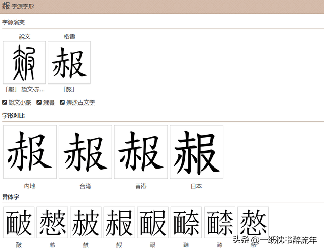This screenshot has width=324, height=251.
Task: Click the arrow icon beside 說文小篆
Action: (x=5, y=102)
